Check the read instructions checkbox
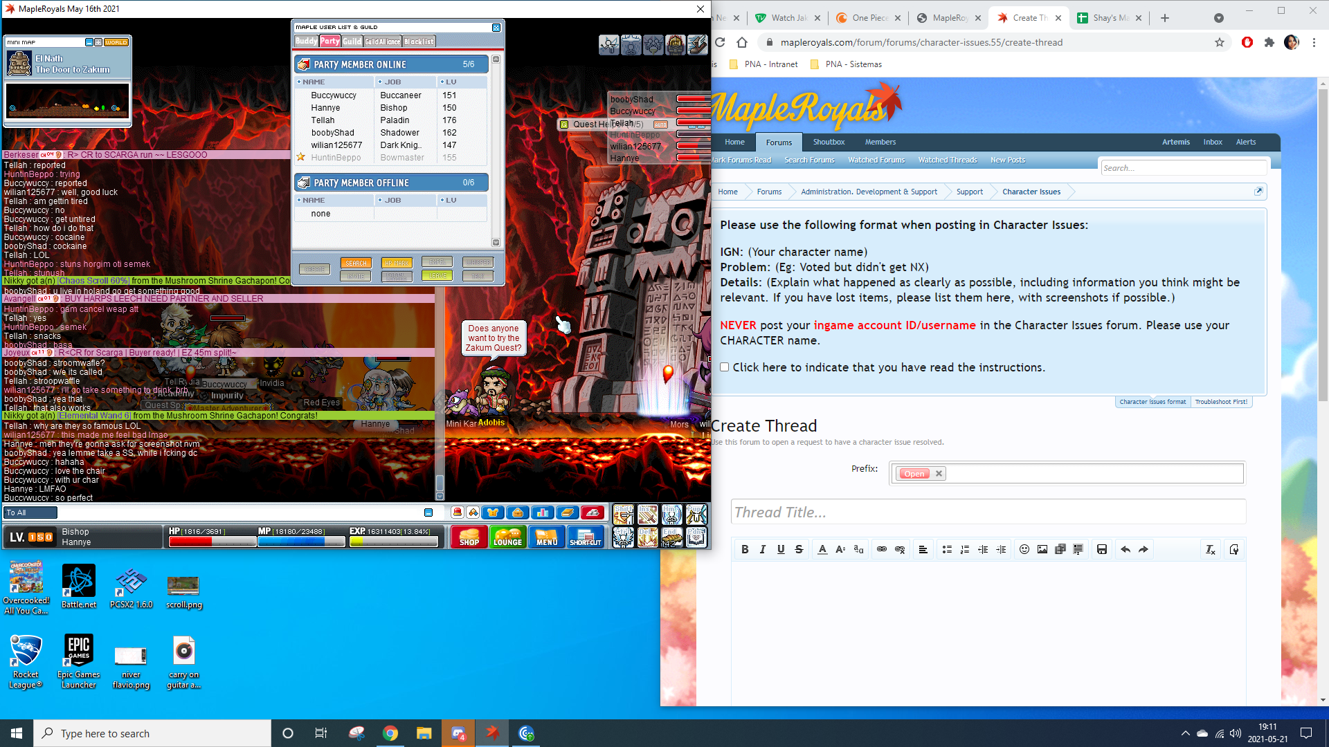1329x747 pixels. (x=724, y=367)
